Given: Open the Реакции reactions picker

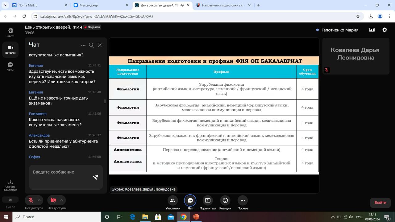Looking at the screenshot, I should (x=225, y=203).
